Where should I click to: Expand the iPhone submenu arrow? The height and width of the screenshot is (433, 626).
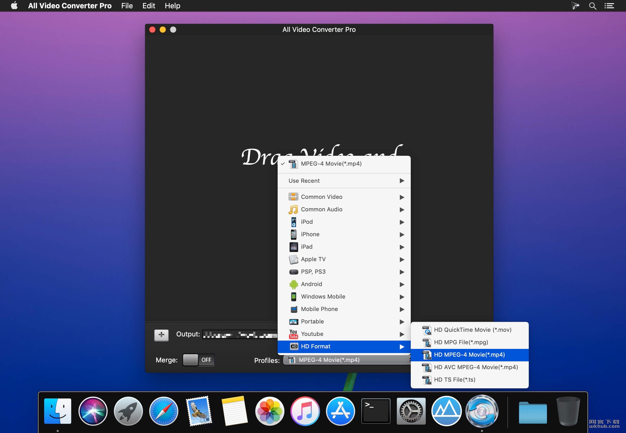point(402,234)
